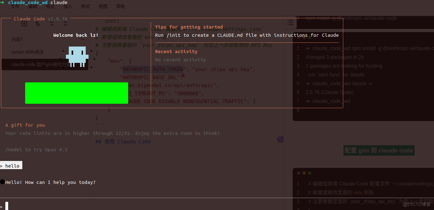The image size is (434, 210).
Task: Click the bright green redaction block
Action: coord(77,93)
